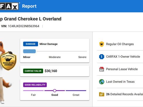Click the Moderate label under damage bar

click(x=55, y=57)
